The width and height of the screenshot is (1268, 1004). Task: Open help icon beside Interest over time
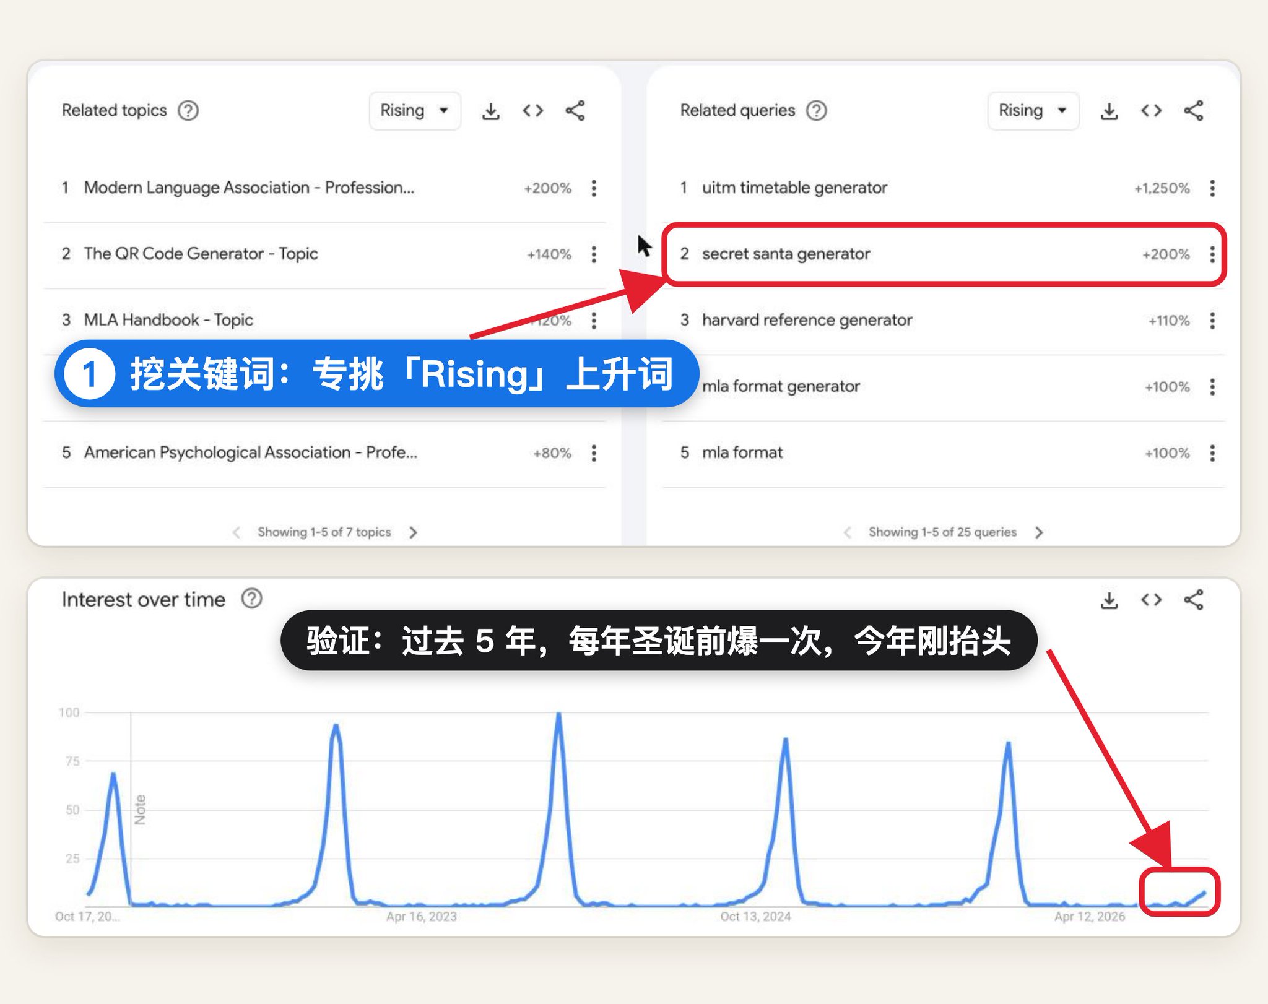[x=251, y=599]
